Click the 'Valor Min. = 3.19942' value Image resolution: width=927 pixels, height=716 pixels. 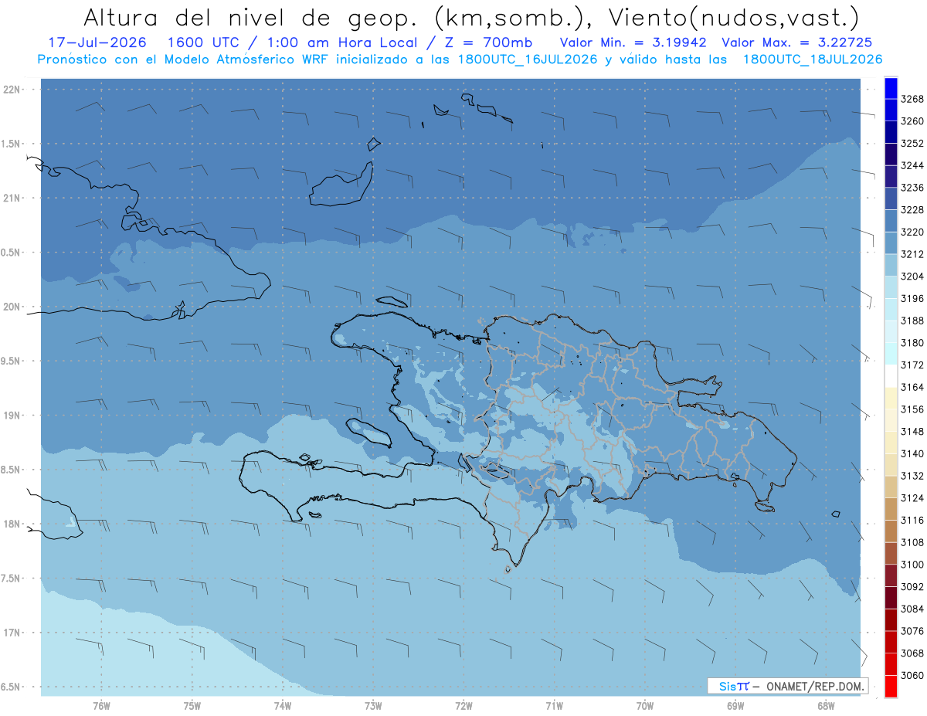tap(632, 42)
